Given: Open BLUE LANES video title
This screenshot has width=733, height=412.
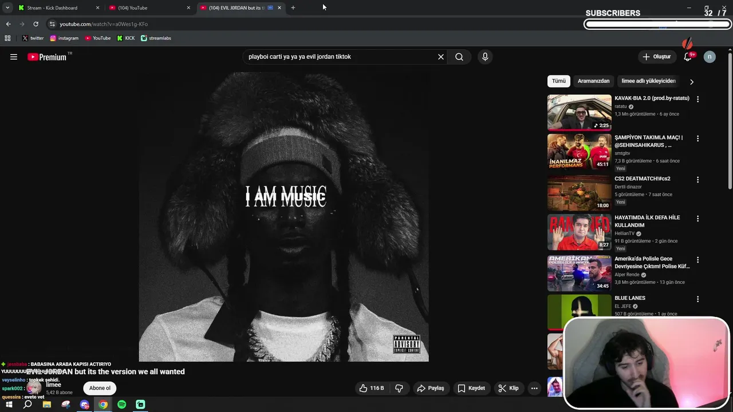Looking at the screenshot, I should 630,298.
